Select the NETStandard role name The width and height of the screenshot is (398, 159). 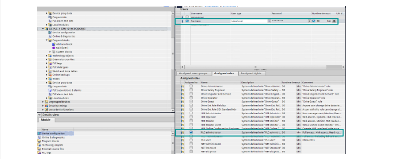209,148
